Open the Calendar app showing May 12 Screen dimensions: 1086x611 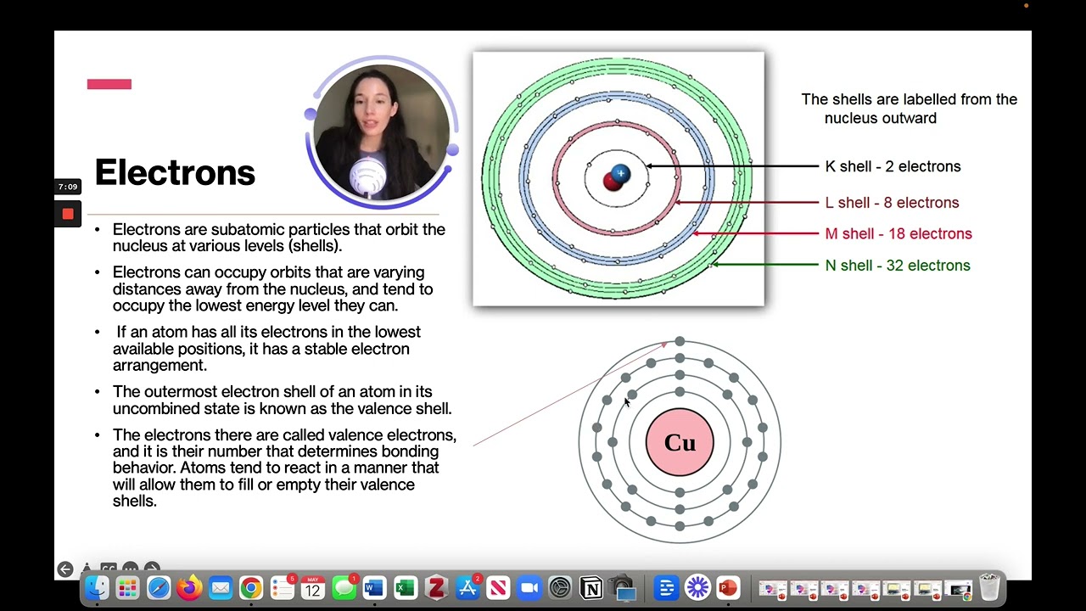(x=313, y=588)
